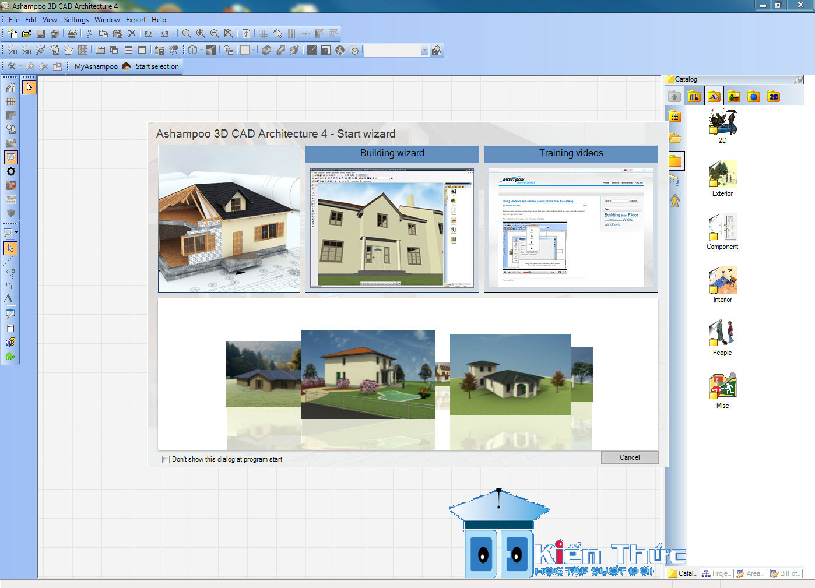Open a project with the open-folder icon
Viewport: 815px width, 588px height.
click(27, 34)
